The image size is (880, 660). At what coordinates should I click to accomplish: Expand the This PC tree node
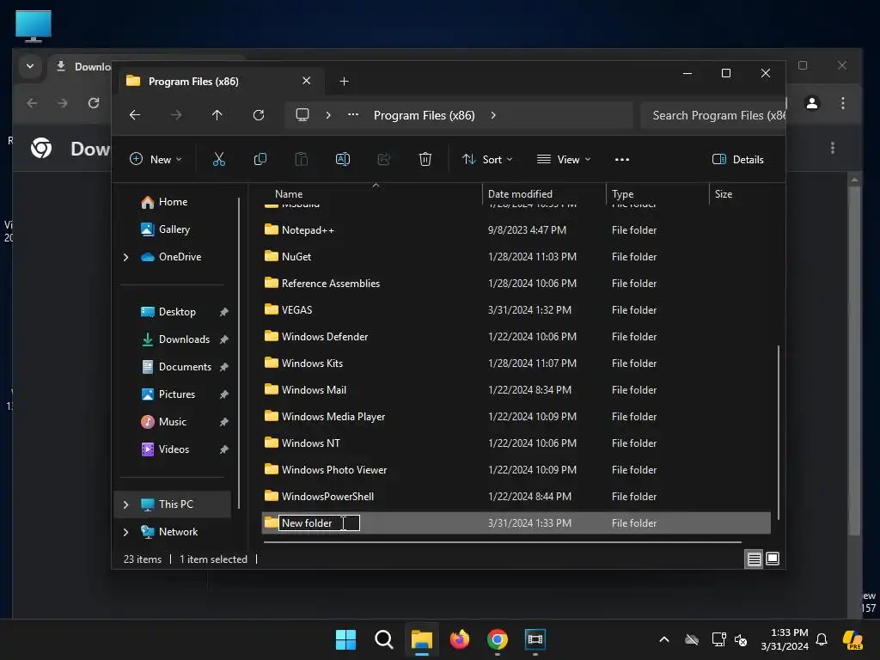pyautogui.click(x=125, y=504)
